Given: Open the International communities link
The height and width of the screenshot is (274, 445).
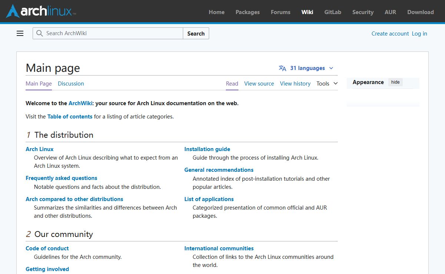Looking at the screenshot, I should click(219, 248).
